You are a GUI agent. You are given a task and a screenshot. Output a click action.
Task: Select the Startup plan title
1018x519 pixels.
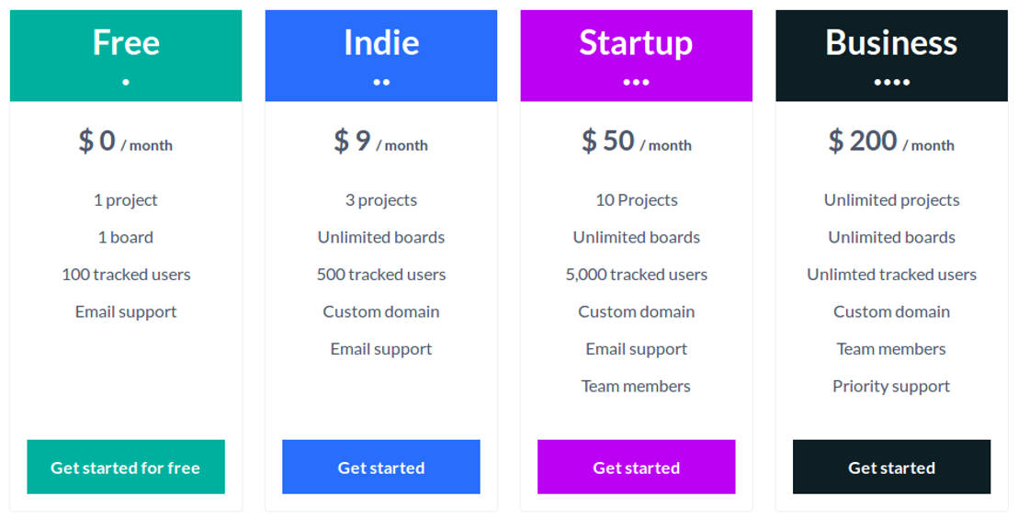tap(636, 42)
